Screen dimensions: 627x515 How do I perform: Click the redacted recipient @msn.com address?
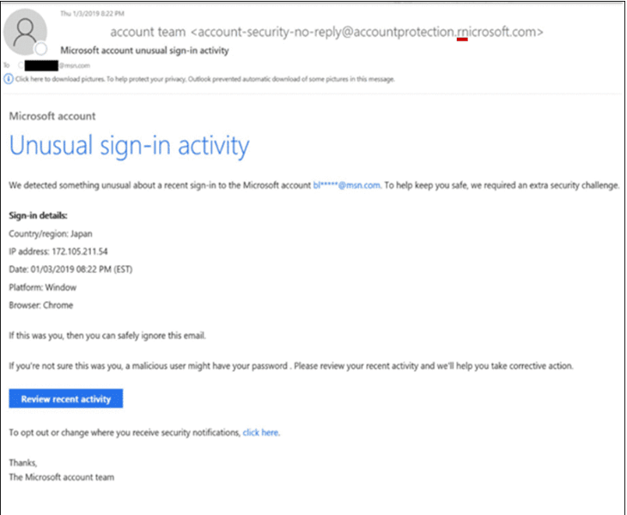pos(58,65)
